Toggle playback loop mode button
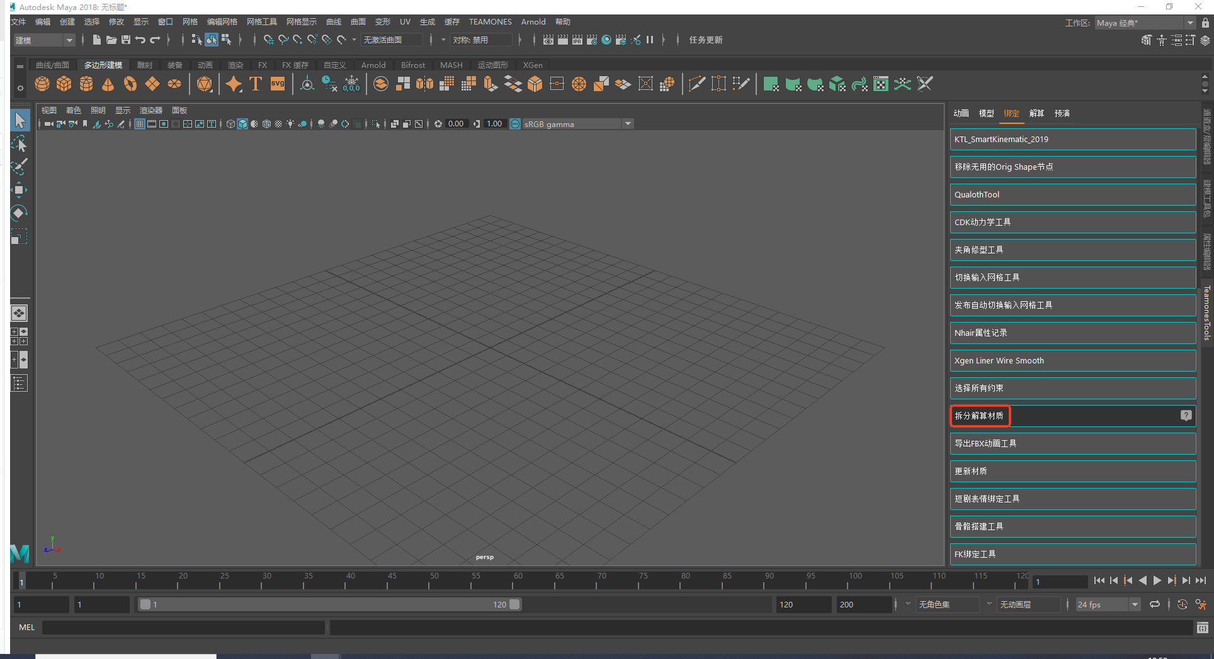This screenshot has width=1214, height=659. [x=1155, y=604]
